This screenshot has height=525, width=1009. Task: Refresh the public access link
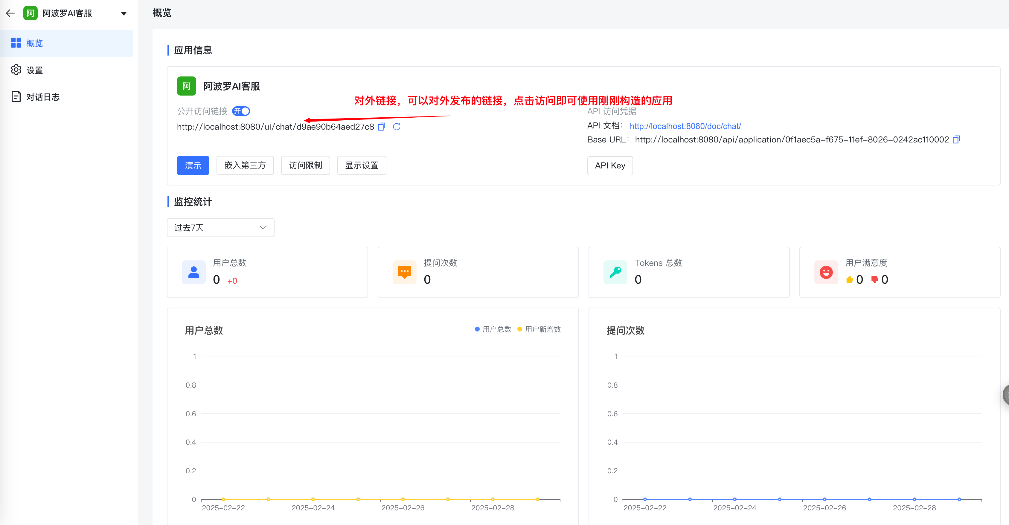tap(397, 127)
